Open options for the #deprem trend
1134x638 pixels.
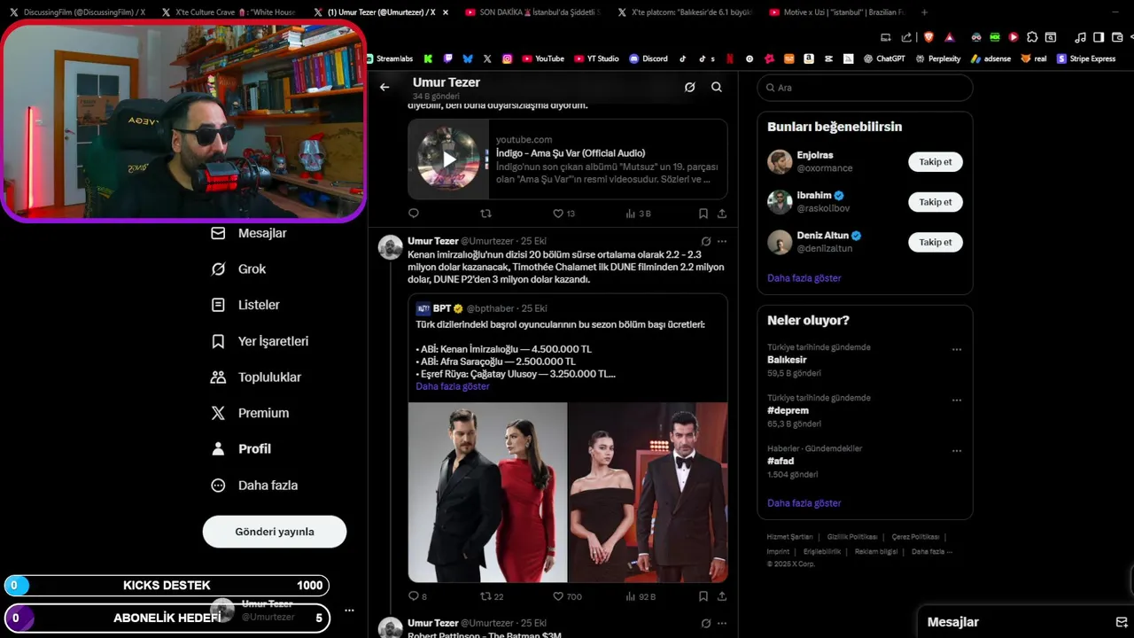pyautogui.click(x=957, y=401)
